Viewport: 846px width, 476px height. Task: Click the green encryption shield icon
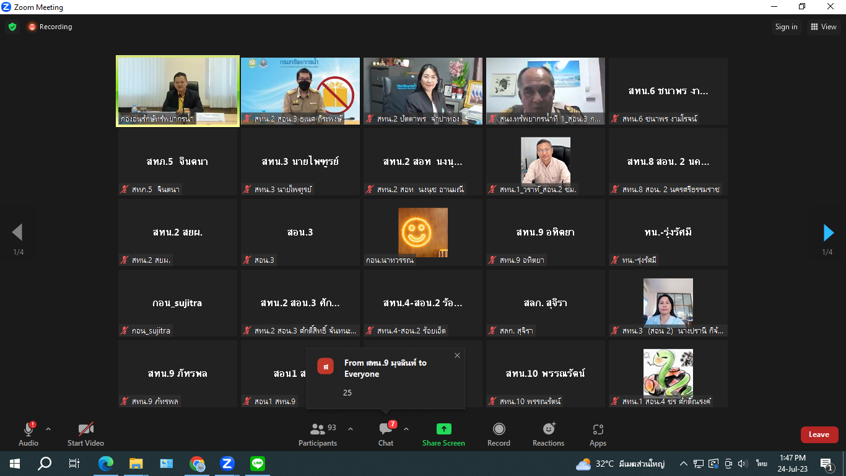coord(12,27)
